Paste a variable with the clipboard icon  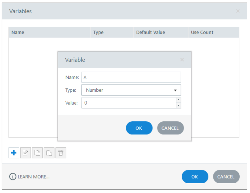[x=49, y=153]
